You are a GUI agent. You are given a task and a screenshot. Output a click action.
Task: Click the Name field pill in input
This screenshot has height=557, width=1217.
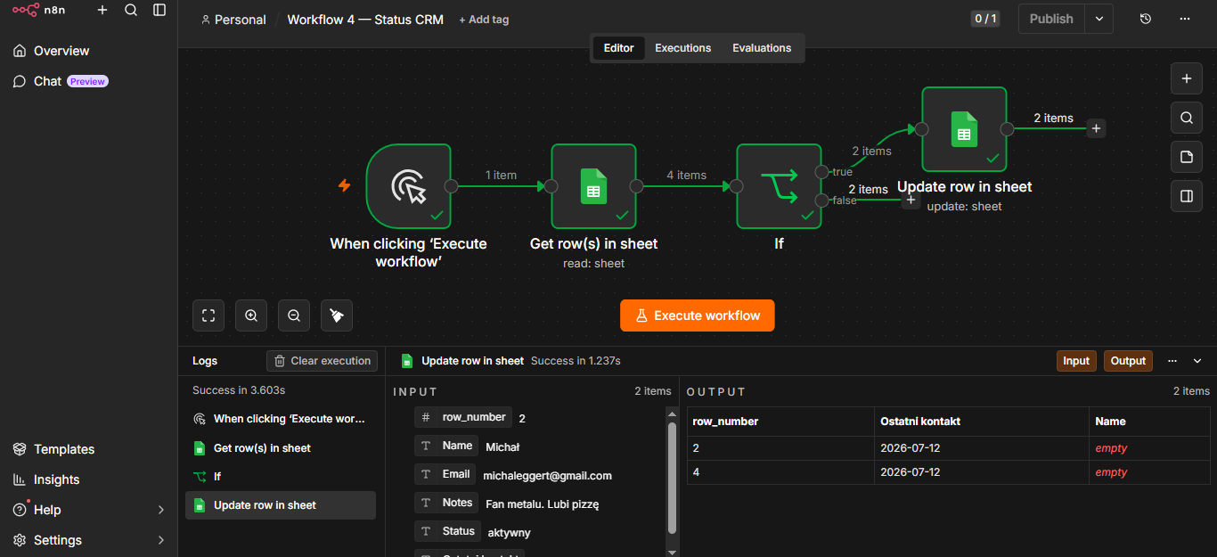(446, 446)
